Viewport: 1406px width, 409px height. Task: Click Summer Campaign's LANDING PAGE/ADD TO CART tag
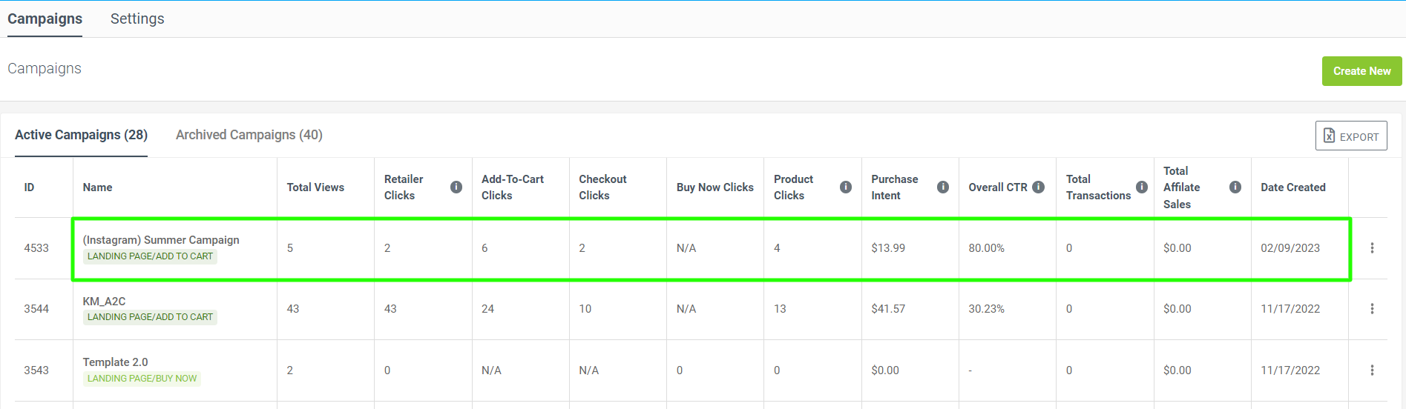point(150,256)
